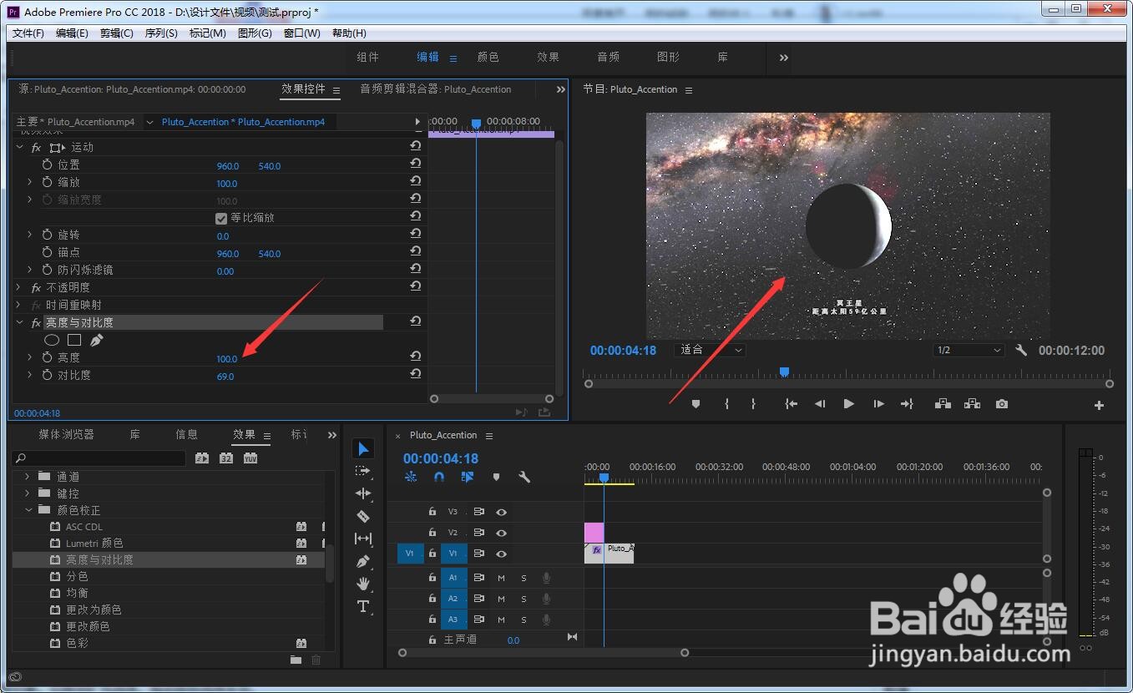
Task: Create rectangle mask for brightness effect
Action: pyautogui.click(x=74, y=340)
